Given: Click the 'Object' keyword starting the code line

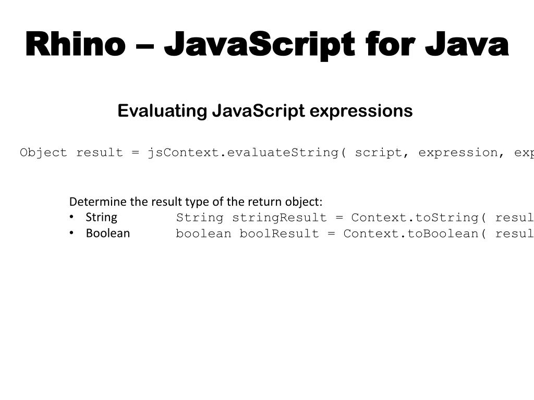Looking at the screenshot, I should (x=43, y=153).
